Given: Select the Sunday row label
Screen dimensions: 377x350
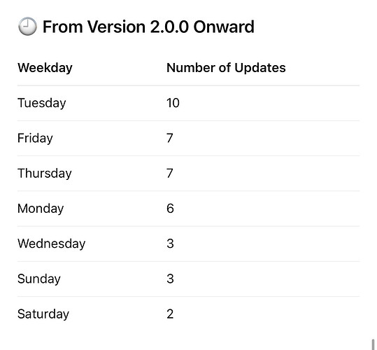Looking at the screenshot, I should coord(39,279).
